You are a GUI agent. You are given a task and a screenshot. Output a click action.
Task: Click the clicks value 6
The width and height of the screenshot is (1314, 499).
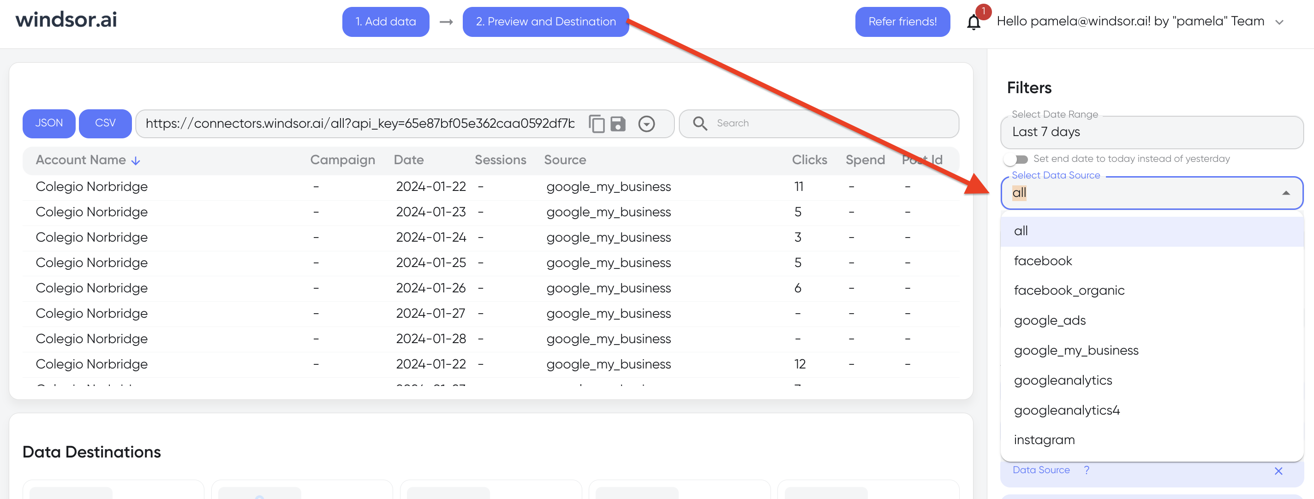click(x=798, y=289)
